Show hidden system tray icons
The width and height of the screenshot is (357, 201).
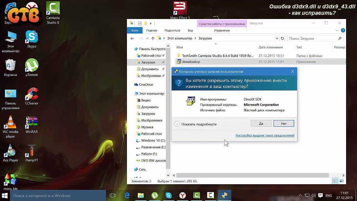(x=300, y=196)
